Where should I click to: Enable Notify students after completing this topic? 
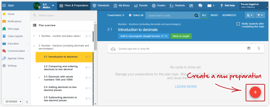click(x=238, y=24)
